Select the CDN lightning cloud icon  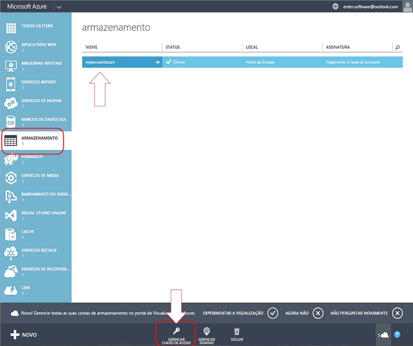11,290
